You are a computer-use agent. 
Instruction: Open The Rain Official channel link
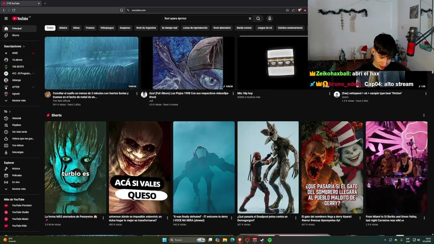(61, 101)
